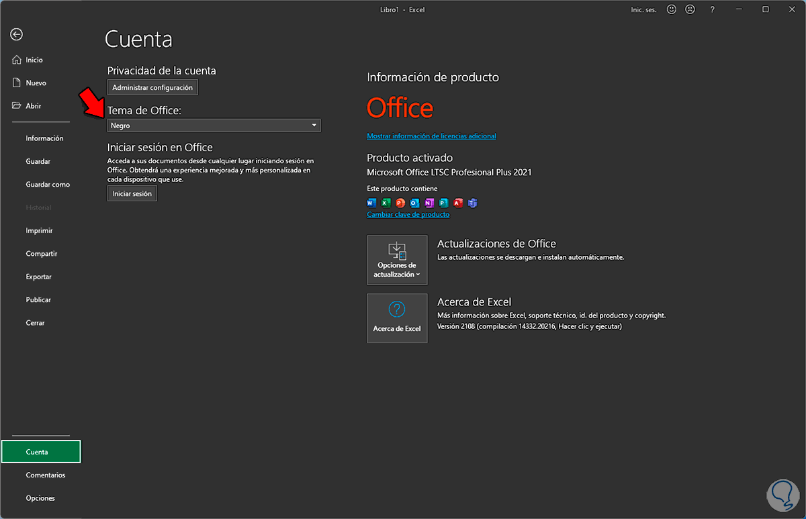Open Compartir in sidebar
Viewport: 806px width, 519px height.
(x=42, y=254)
